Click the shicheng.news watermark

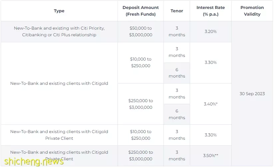click(x=34, y=162)
